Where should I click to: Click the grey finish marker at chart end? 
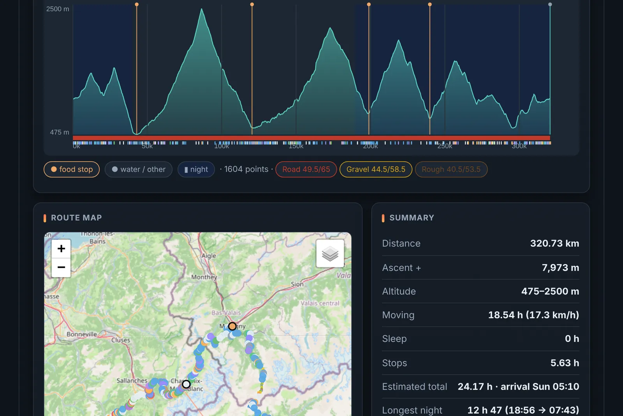pos(550,4)
